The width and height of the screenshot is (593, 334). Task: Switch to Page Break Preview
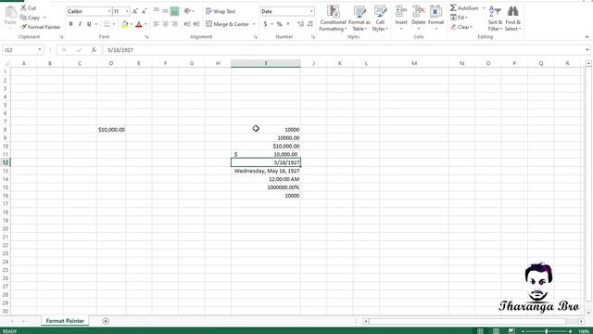pyautogui.click(x=511, y=331)
